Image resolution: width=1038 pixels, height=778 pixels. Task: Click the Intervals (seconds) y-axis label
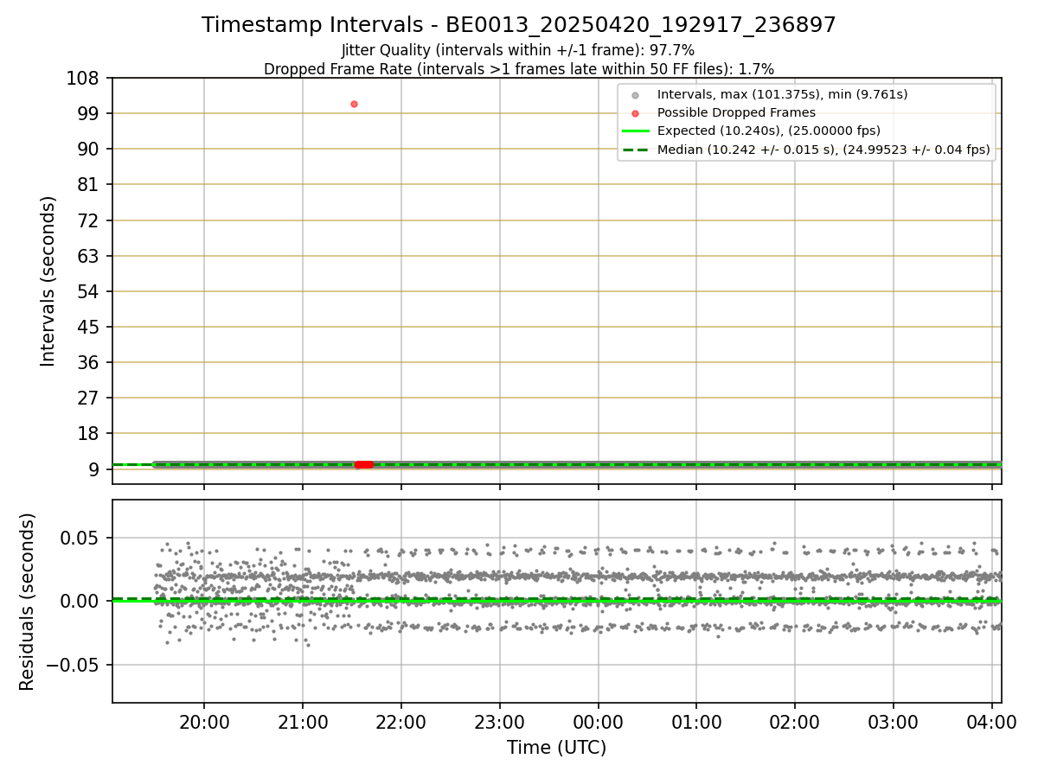coord(48,281)
